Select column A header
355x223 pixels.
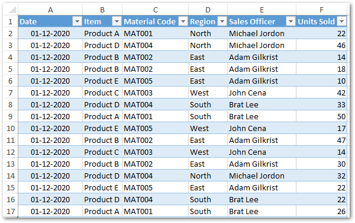[x=50, y=9]
